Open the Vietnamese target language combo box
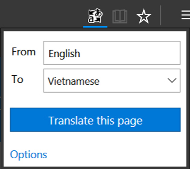Screen dimensions: 190x169 (111, 81)
